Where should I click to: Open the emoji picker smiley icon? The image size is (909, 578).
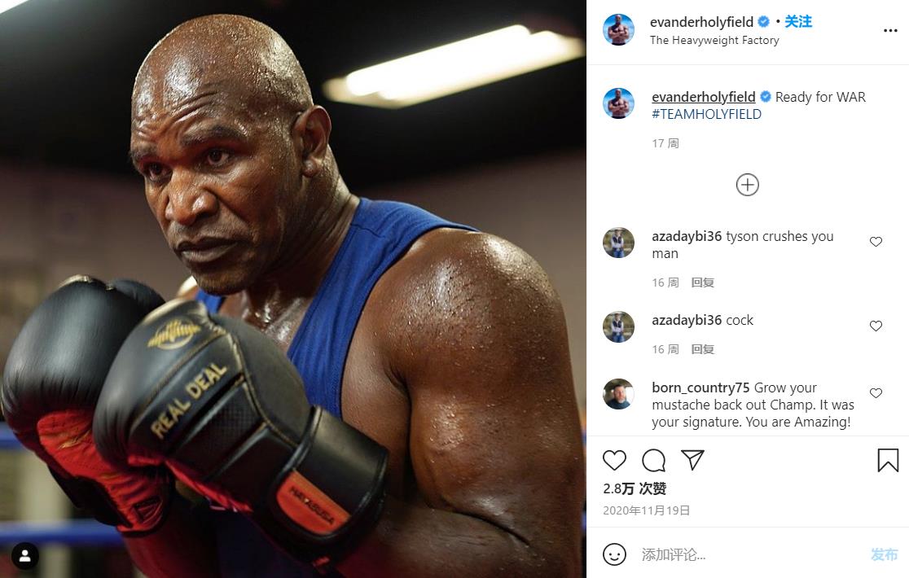[614, 554]
